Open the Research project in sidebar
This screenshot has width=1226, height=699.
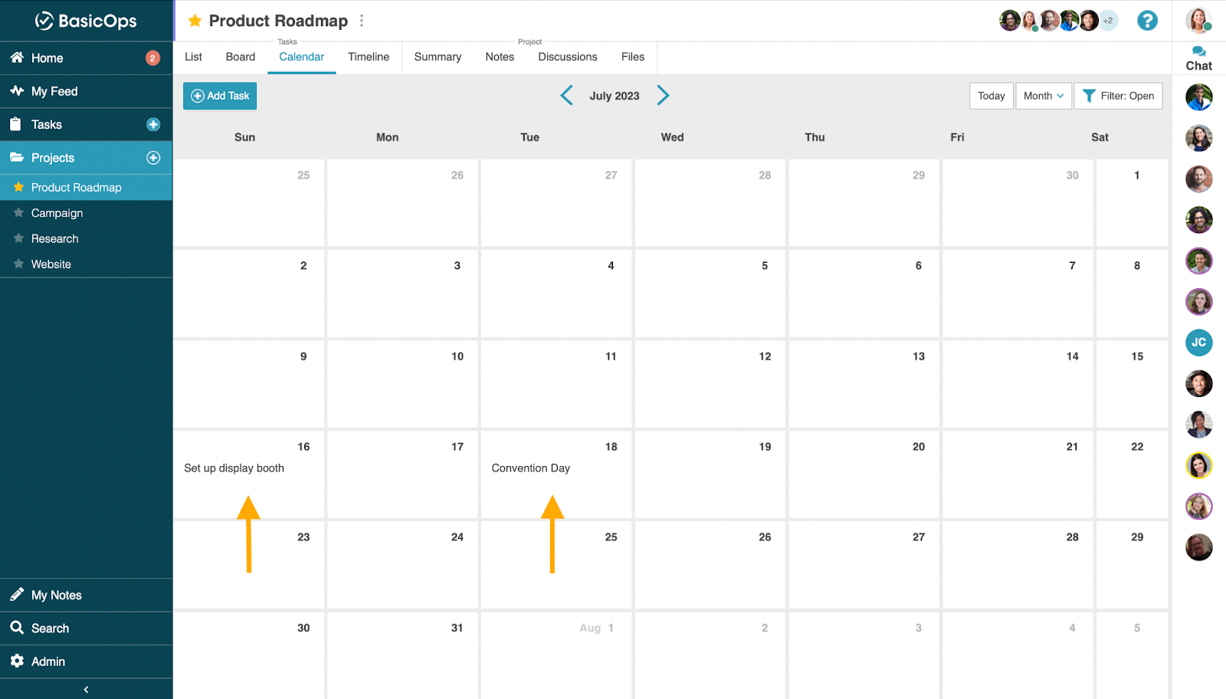(x=54, y=239)
